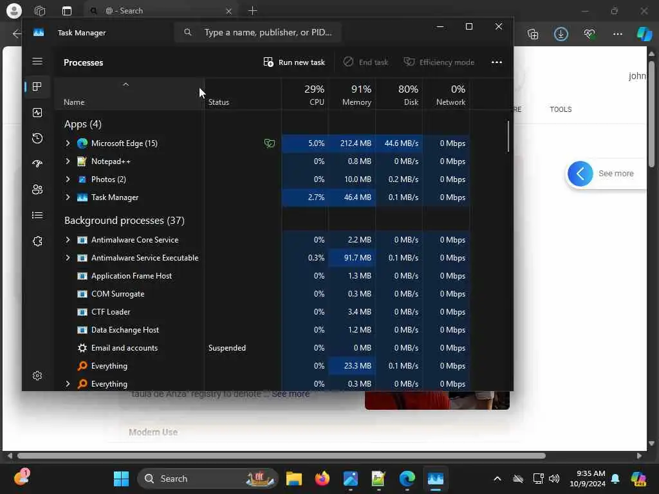The width and height of the screenshot is (659, 494).
Task: Expand the Task Manager process group
Action: [x=68, y=197]
